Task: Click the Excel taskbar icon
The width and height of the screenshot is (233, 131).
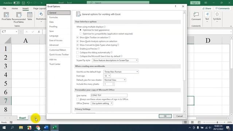Action: tap(55, 128)
